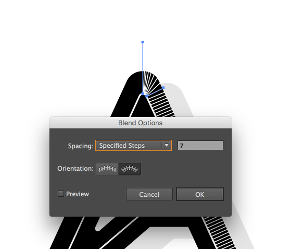Screen dimensions: 290x249
Task: Click the Orientation label
Action: click(x=75, y=169)
